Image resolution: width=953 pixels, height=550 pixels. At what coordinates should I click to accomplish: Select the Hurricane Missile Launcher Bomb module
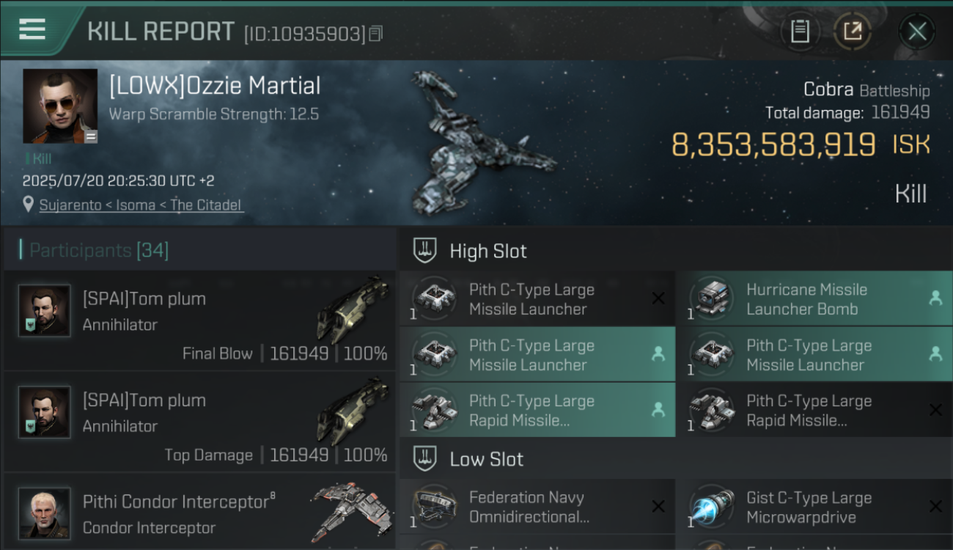coord(814,298)
